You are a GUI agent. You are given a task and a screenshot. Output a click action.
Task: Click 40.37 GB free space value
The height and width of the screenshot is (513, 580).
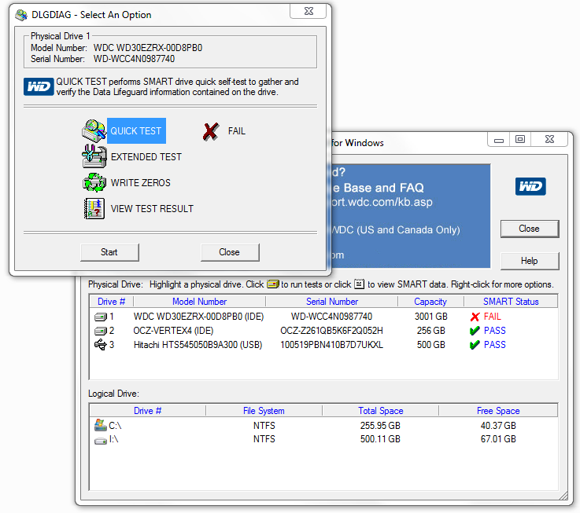(x=498, y=426)
